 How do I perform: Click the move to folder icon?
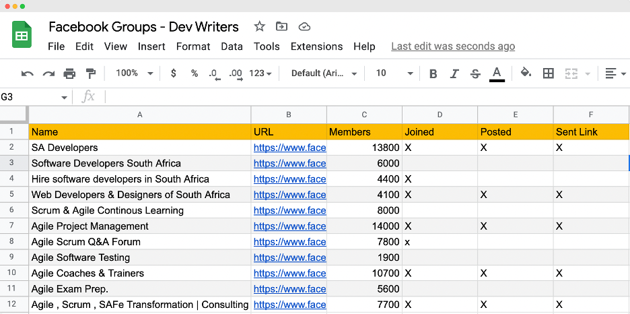coord(281,27)
